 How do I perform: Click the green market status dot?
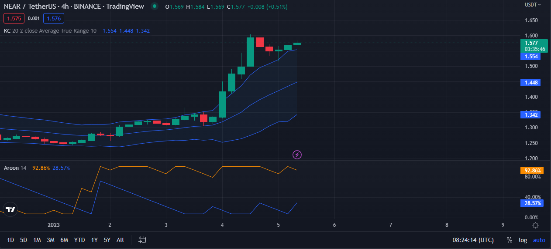click(154, 7)
